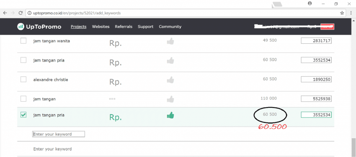Open the Websites menu item
This screenshot has width=356, height=157.
tap(101, 27)
